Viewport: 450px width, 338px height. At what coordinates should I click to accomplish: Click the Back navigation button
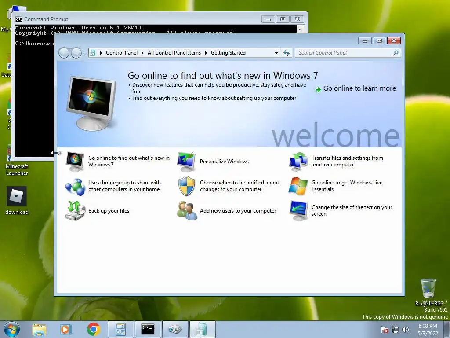coord(64,53)
